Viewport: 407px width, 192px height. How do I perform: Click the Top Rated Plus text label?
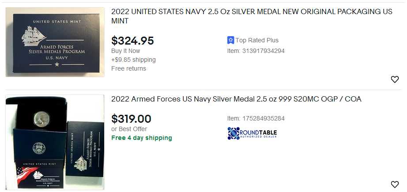pos(257,40)
